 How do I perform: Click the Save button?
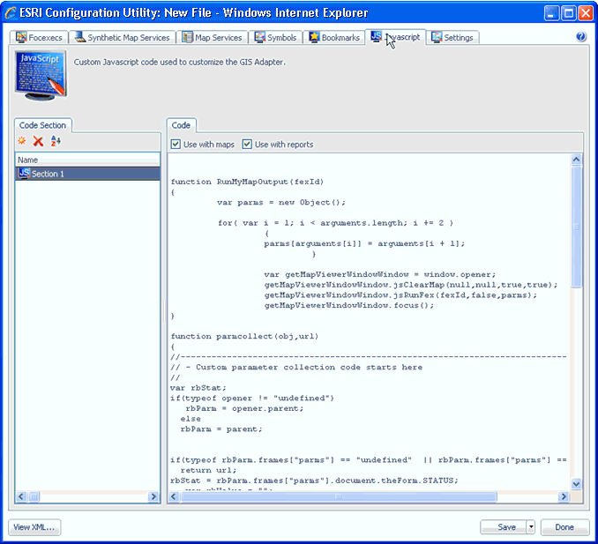pyautogui.click(x=504, y=527)
